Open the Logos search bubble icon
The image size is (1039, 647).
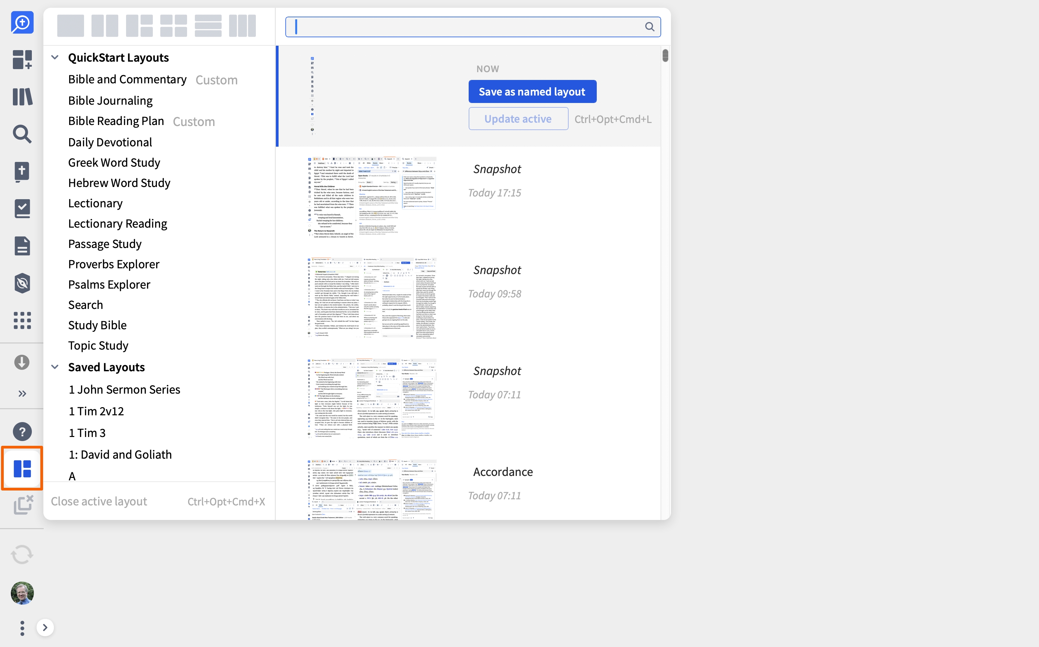pos(22,22)
